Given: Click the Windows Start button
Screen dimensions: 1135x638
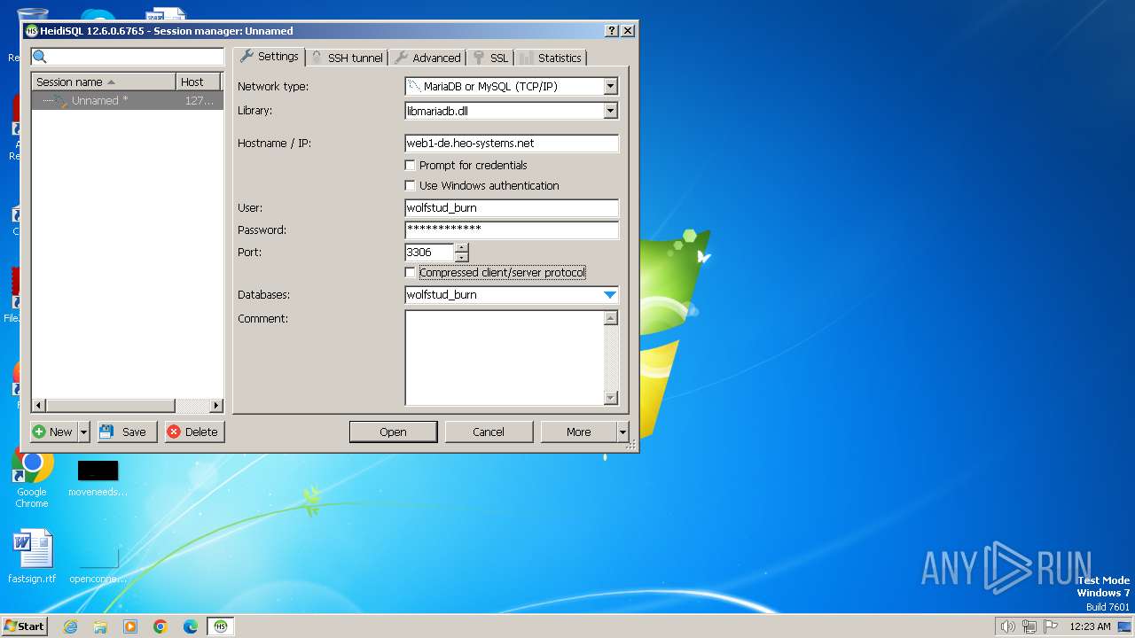Looking at the screenshot, I should (24, 626).
